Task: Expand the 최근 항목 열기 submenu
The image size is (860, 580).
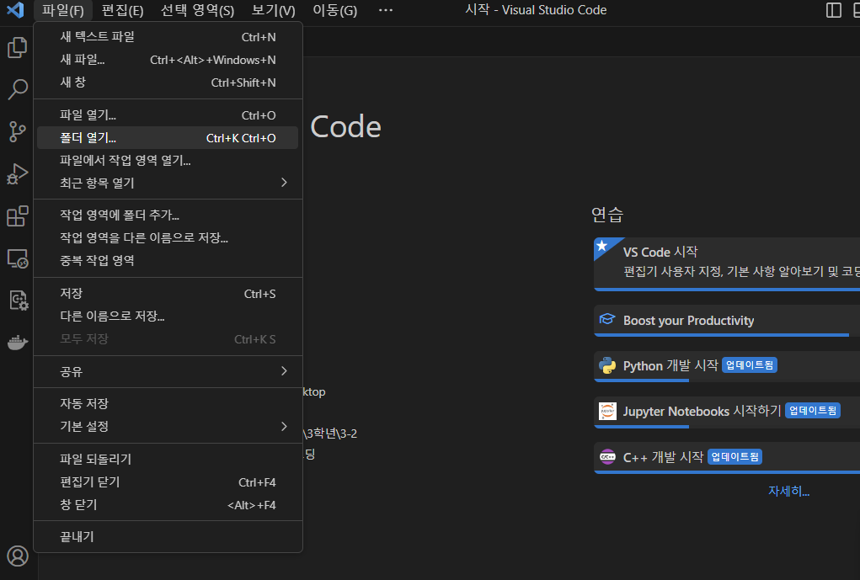Action: (x=168, y=183)
